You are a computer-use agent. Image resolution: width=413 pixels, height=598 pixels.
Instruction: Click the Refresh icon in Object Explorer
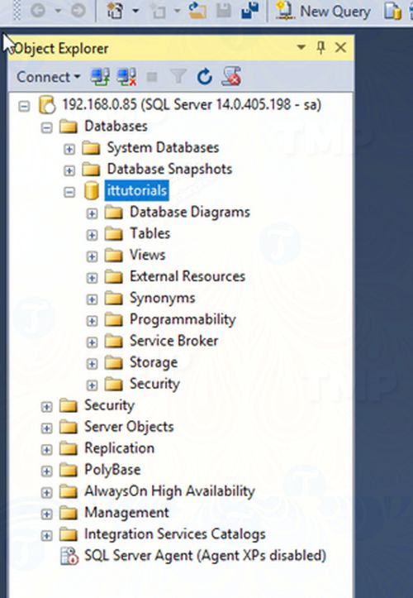click(x=205, y=77)
